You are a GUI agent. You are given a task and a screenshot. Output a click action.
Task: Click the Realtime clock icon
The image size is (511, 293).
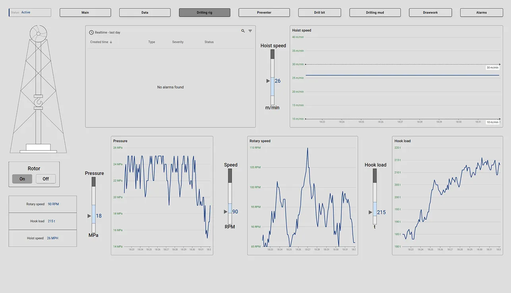coord(91,33)
